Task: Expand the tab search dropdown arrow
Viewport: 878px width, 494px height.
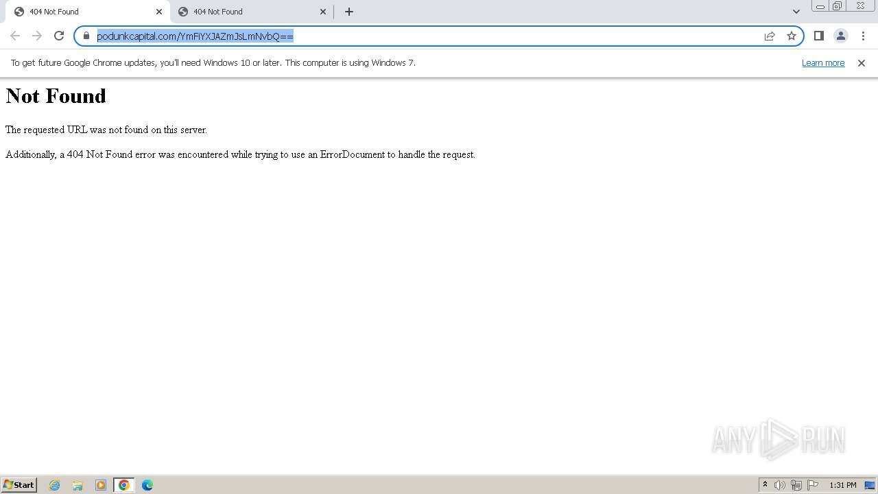Action: pyautogui.click(x=796, y=12)
